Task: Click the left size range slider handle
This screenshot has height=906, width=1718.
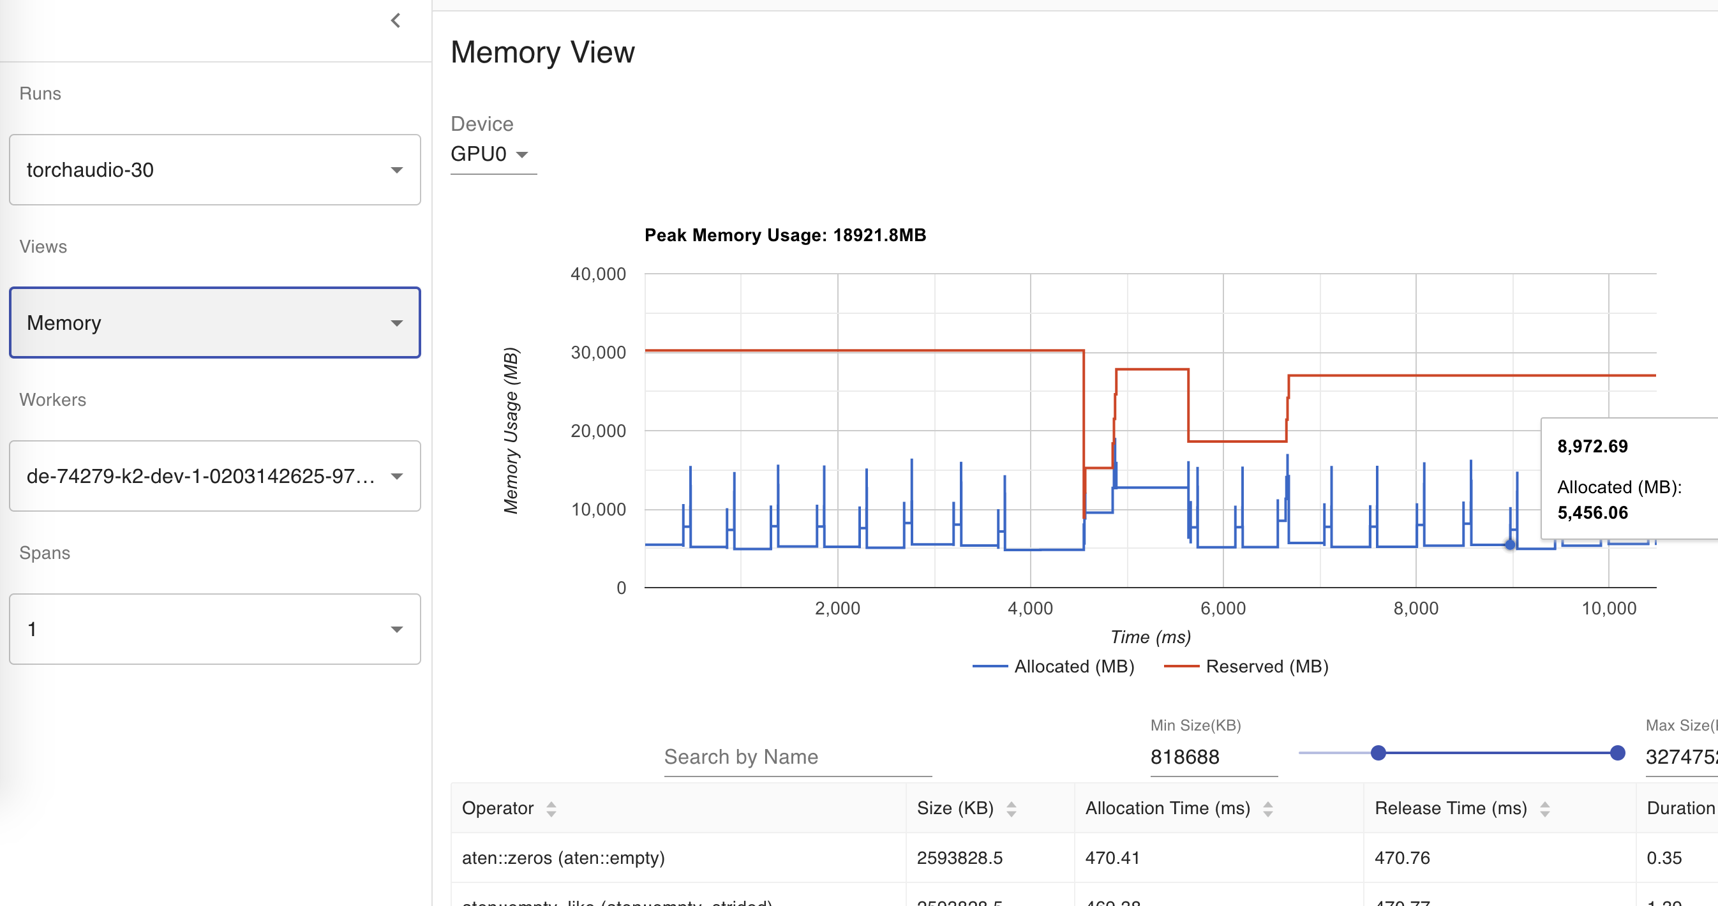Action: 1378,753
